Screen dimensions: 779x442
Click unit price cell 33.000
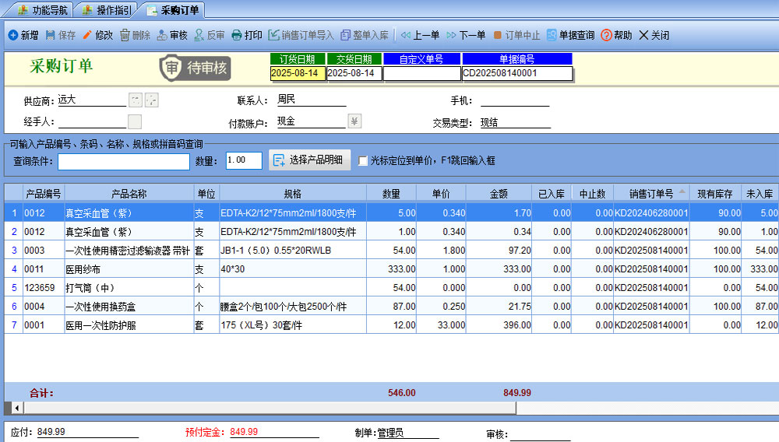[441, 325]
